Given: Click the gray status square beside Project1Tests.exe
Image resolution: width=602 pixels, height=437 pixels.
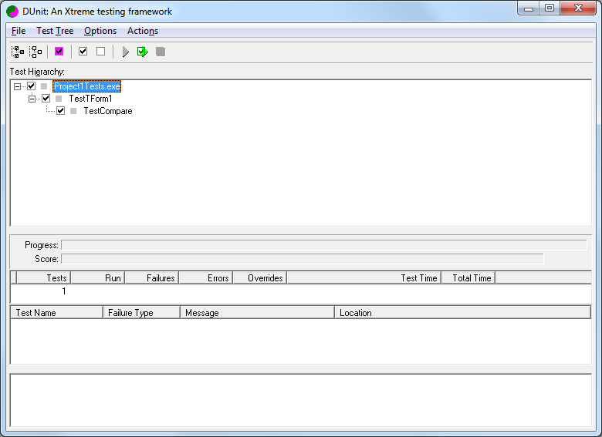Looking at the screenshot, I should pyautogui.click(x=44, y=86).
